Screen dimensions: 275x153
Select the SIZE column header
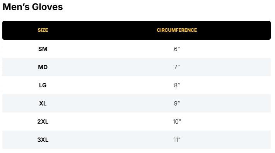pyautogui.click(x=43, y=30)
